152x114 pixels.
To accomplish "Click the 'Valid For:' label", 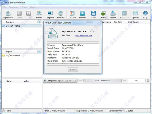I will point(52,54).
